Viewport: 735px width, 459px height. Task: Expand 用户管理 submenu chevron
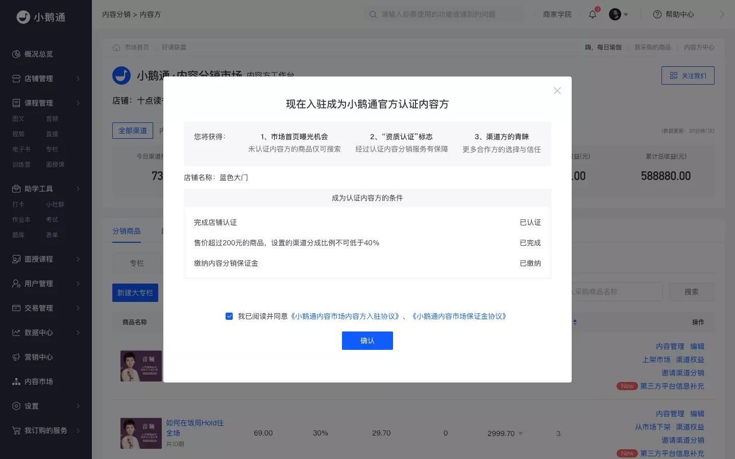pos(78,284)
